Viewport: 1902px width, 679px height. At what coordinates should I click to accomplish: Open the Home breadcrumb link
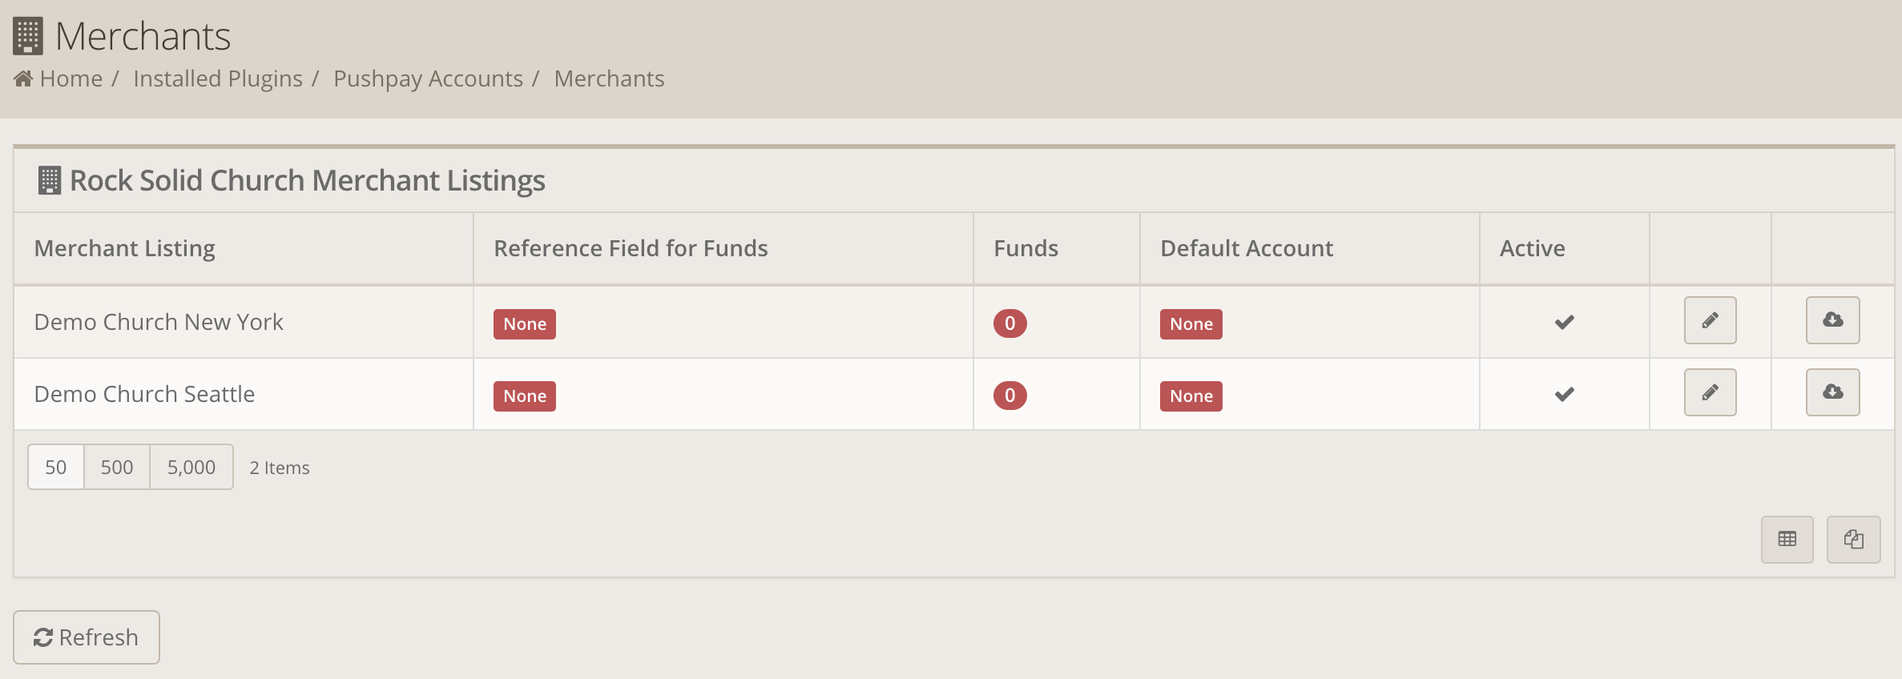coord(71,78)
